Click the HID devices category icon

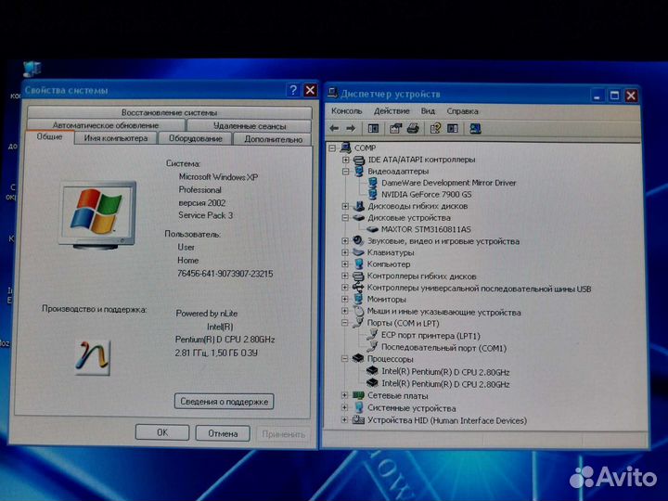pyautogui.click(x=358, y=420)
